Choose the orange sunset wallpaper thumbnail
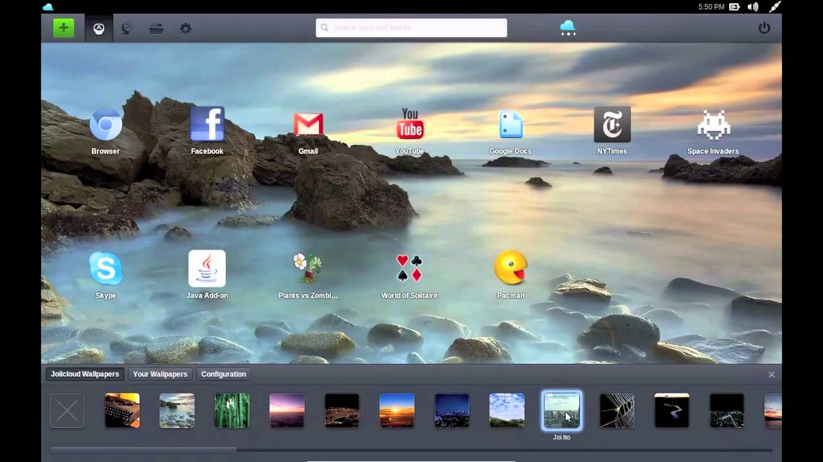Viewport: 823px width, 462px height. [x=397, y=411]
